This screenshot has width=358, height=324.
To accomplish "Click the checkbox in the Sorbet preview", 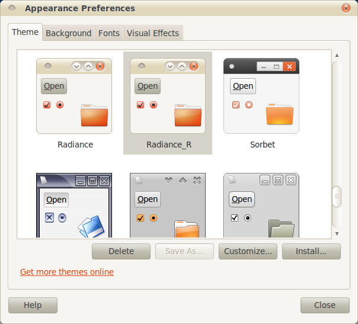I will (236, 105).
